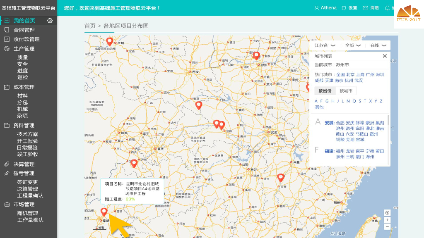
Task: Select 质量 under 生产管理
Action: pos(22,58)
